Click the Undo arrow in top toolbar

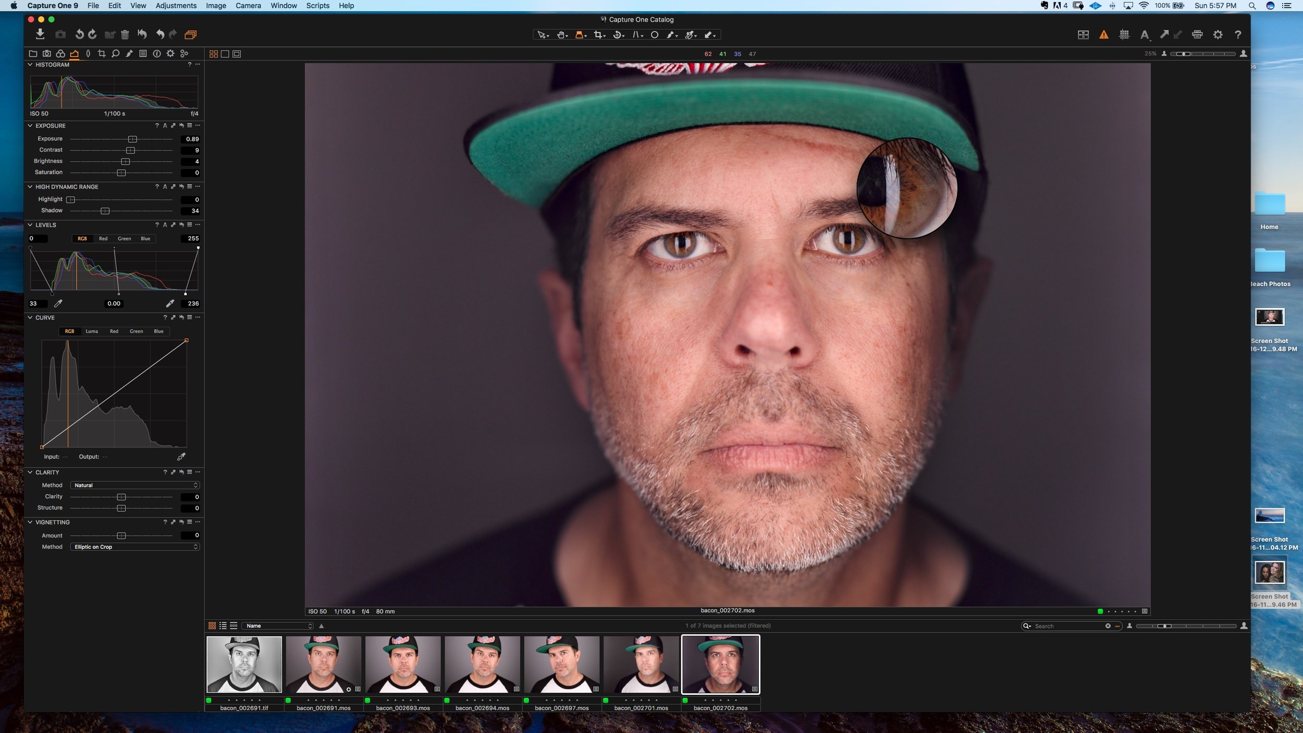click(x=159, y=34)
